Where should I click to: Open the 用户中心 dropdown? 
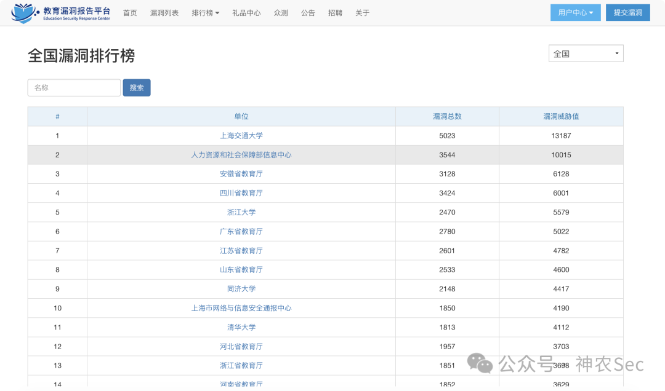pos(575,12)
